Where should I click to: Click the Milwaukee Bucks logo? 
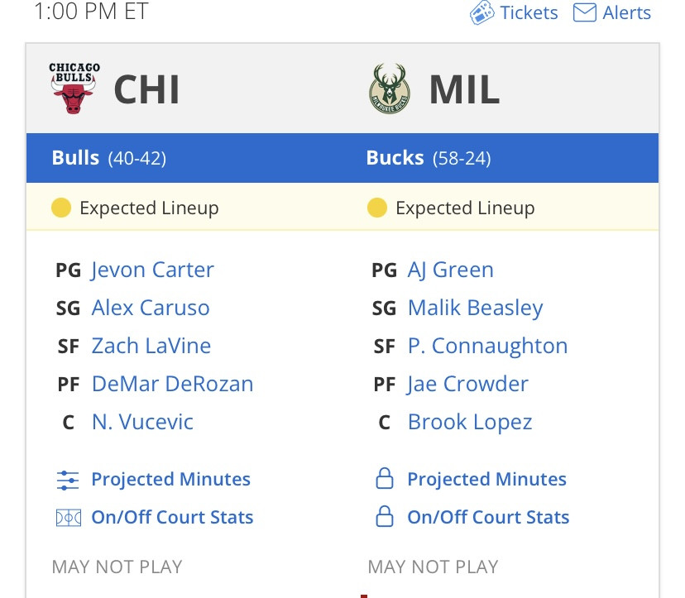click(x=390, y=89)
